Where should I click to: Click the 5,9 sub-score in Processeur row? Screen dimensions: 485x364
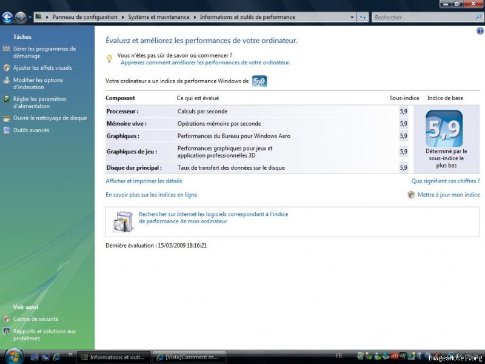coord(403,112)
